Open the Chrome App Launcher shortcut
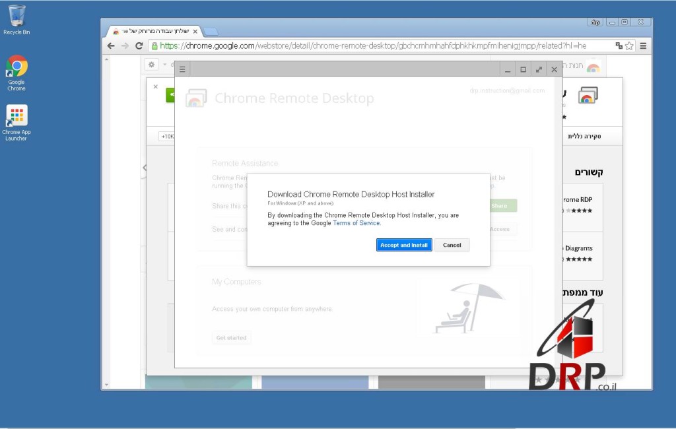The image size is (676, 429). pyautogui.click(x=17, y=122)
